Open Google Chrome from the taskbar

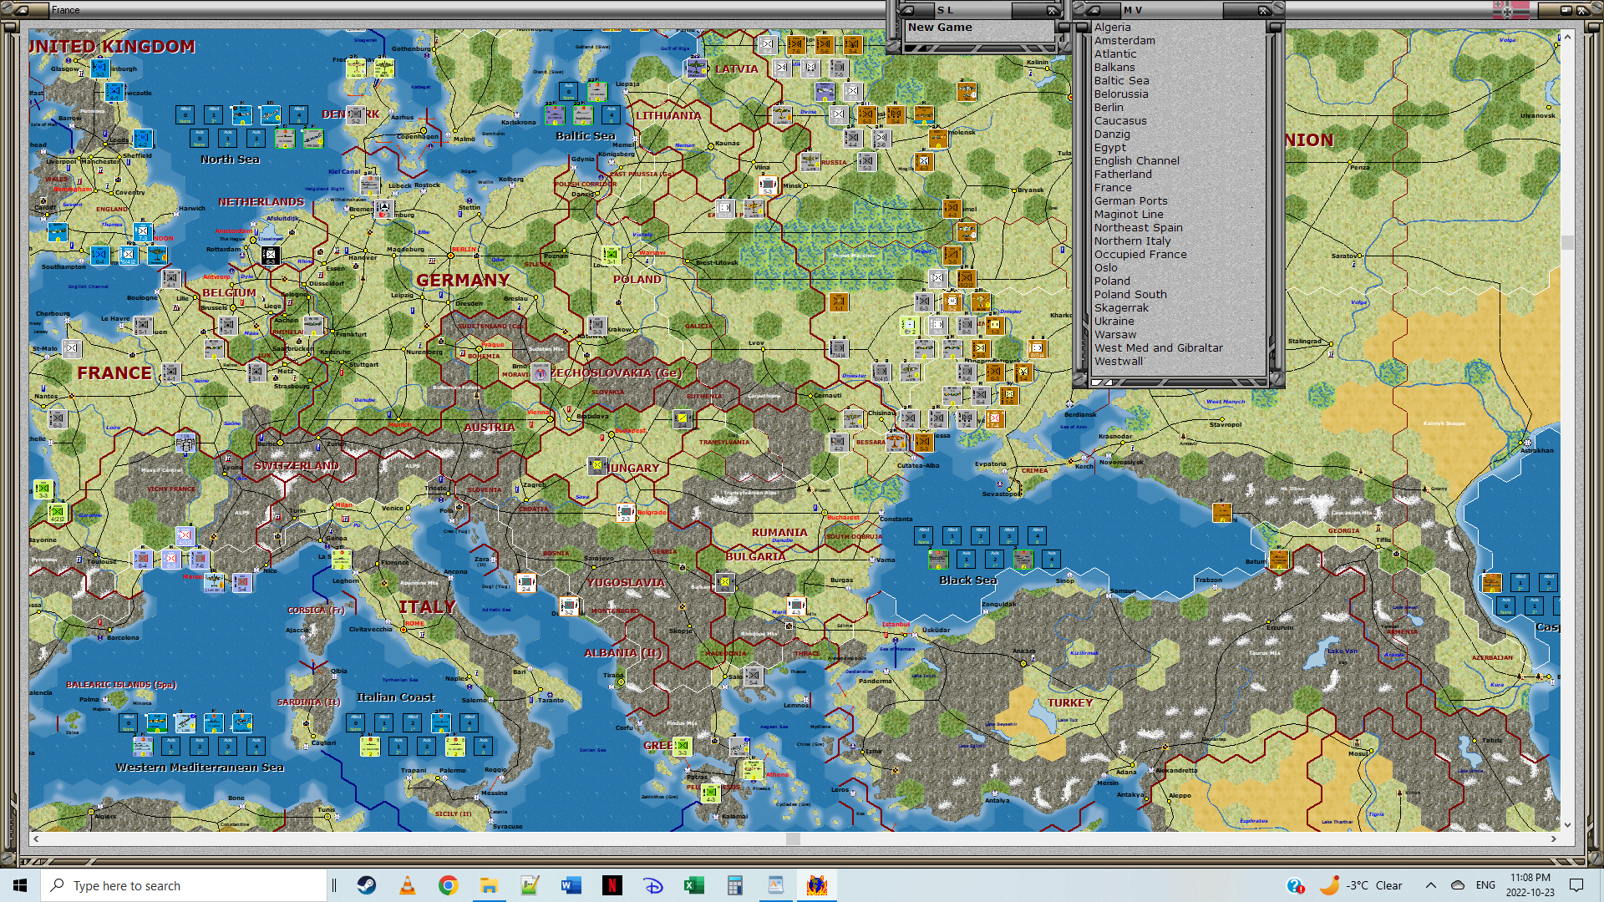[449, 885]
